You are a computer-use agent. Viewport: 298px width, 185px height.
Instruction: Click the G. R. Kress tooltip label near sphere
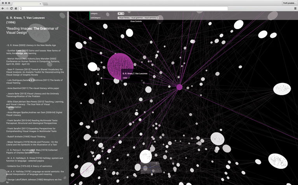(x=135, y=74)
